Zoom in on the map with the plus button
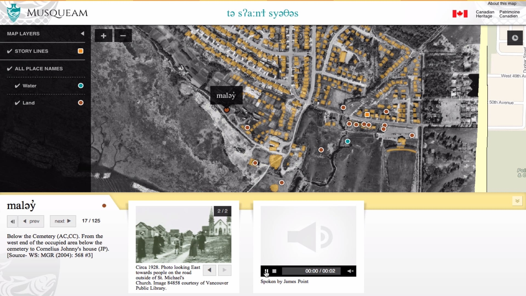Viewport: 526px width, 296px height. 103,36
